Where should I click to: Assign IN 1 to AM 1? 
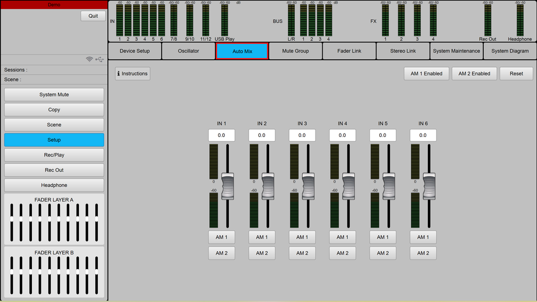pos(222,237)
